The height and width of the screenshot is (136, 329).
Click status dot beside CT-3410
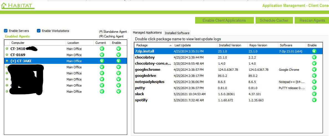click(7, 49)
